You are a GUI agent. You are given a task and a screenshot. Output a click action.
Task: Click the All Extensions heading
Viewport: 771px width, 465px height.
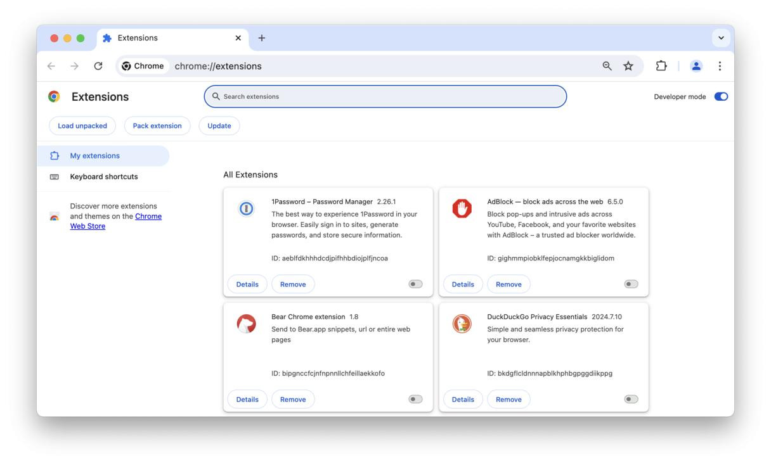(250, 175)
